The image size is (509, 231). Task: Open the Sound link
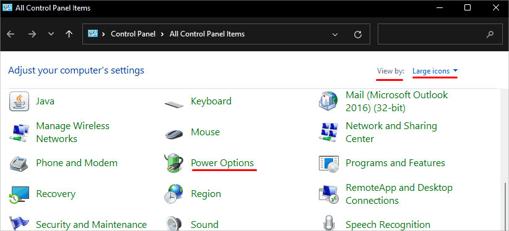(204, 225)
